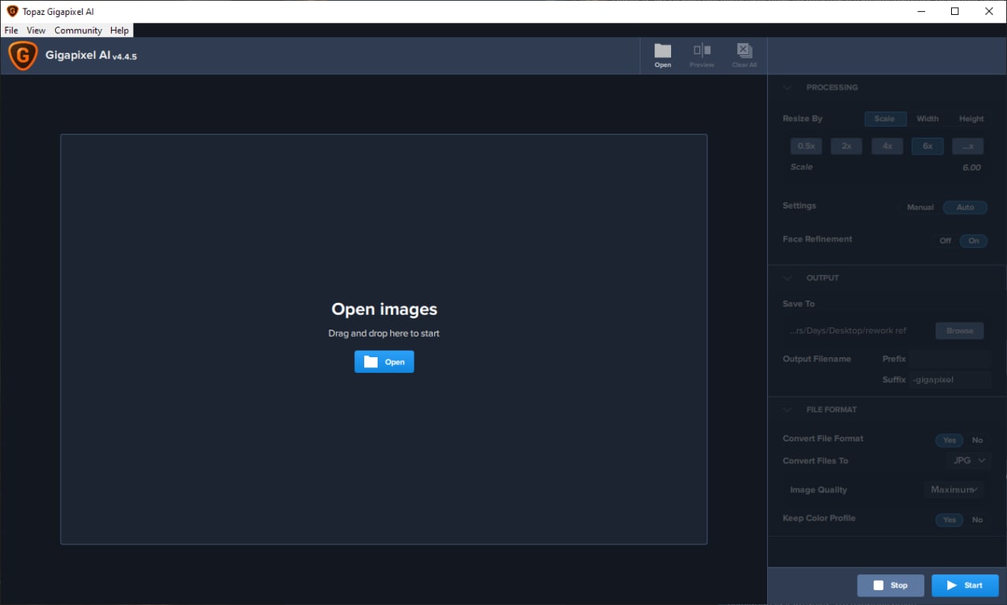
Task: Click the Scale value 6.00 field
Action: (971, 168)
